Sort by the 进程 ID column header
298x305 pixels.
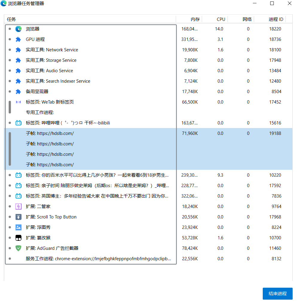coord(276,19)
